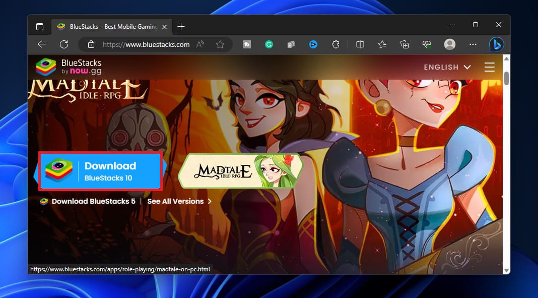Open the blue circular extension icon
Image resolution: width=538 pixels, height=298 pixels.
[313, 44]
